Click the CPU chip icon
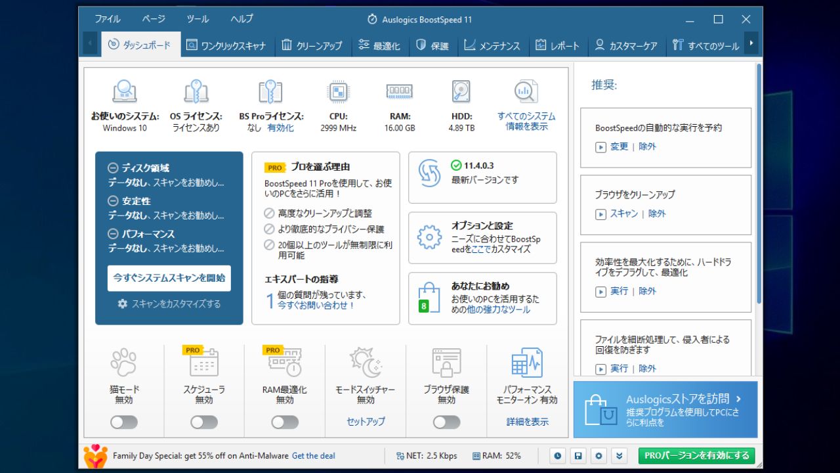Image resolution: width=840 pixels, height=473 pixels. pos(338,92)
